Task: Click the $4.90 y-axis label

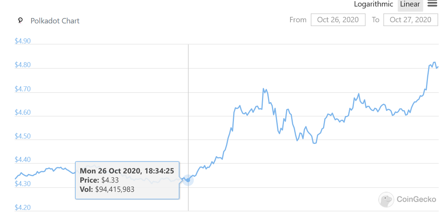Action: click(23, 41)
